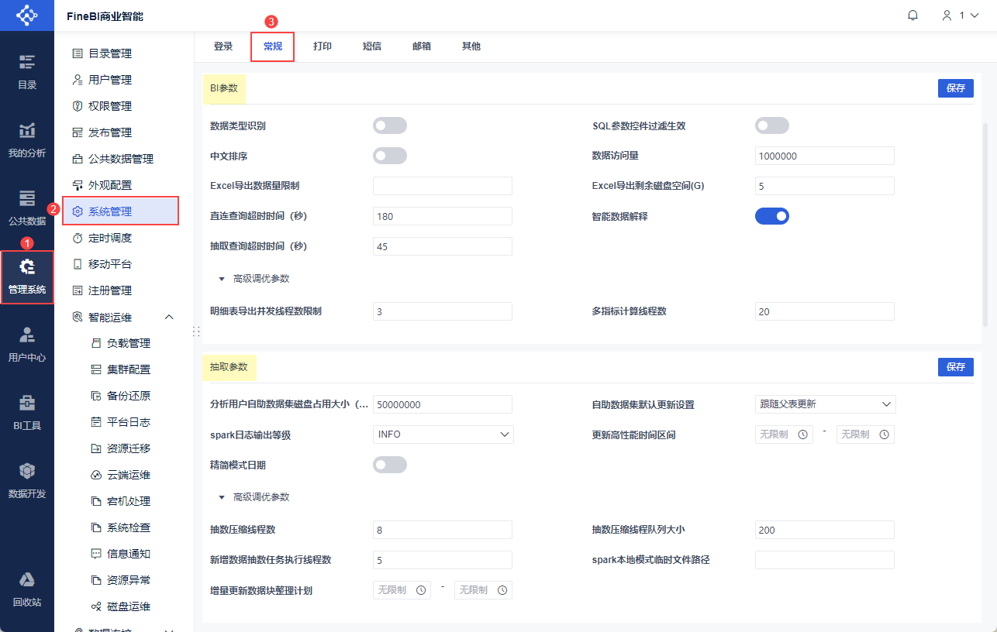Viewport: 997px width, 632px height.
Task: Enable the 中文排序 toggle
Action: pos(389,155)
